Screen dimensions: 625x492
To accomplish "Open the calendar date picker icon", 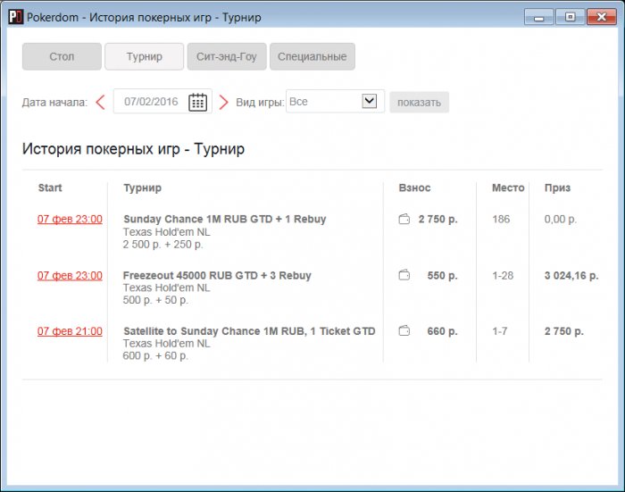I will point(197,102).
